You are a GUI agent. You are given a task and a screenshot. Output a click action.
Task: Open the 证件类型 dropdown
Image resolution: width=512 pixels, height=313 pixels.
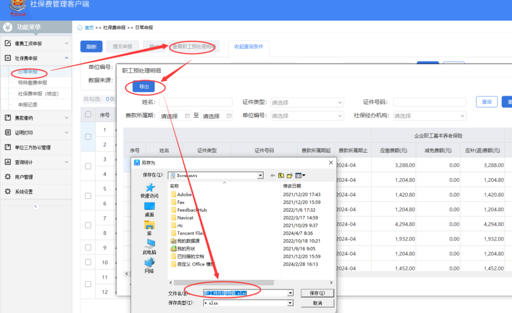click(307, 103)
